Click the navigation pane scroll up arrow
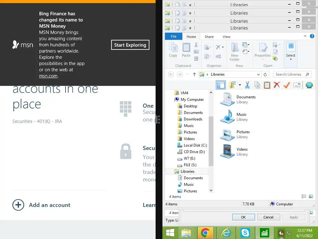This screenshot has width=318, height=239. 211,92
